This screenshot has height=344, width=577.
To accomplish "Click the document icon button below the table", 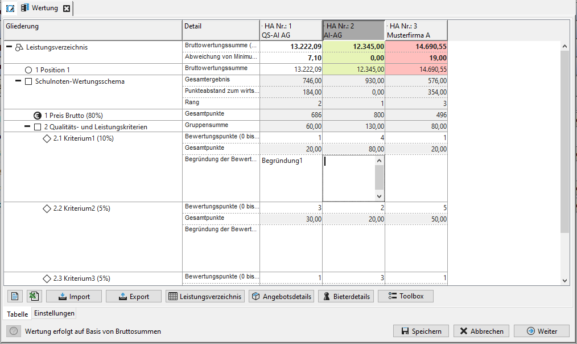I will [15, 296].
